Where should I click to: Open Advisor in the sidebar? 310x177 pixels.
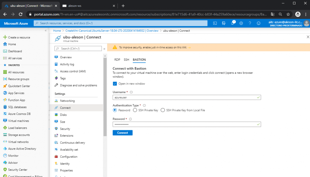[x=13, y=163]
